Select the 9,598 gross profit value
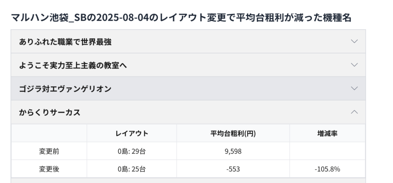Image resolution: width=393 pixels, height=183 pixels. pyautogui.click(x=233, y=151)
